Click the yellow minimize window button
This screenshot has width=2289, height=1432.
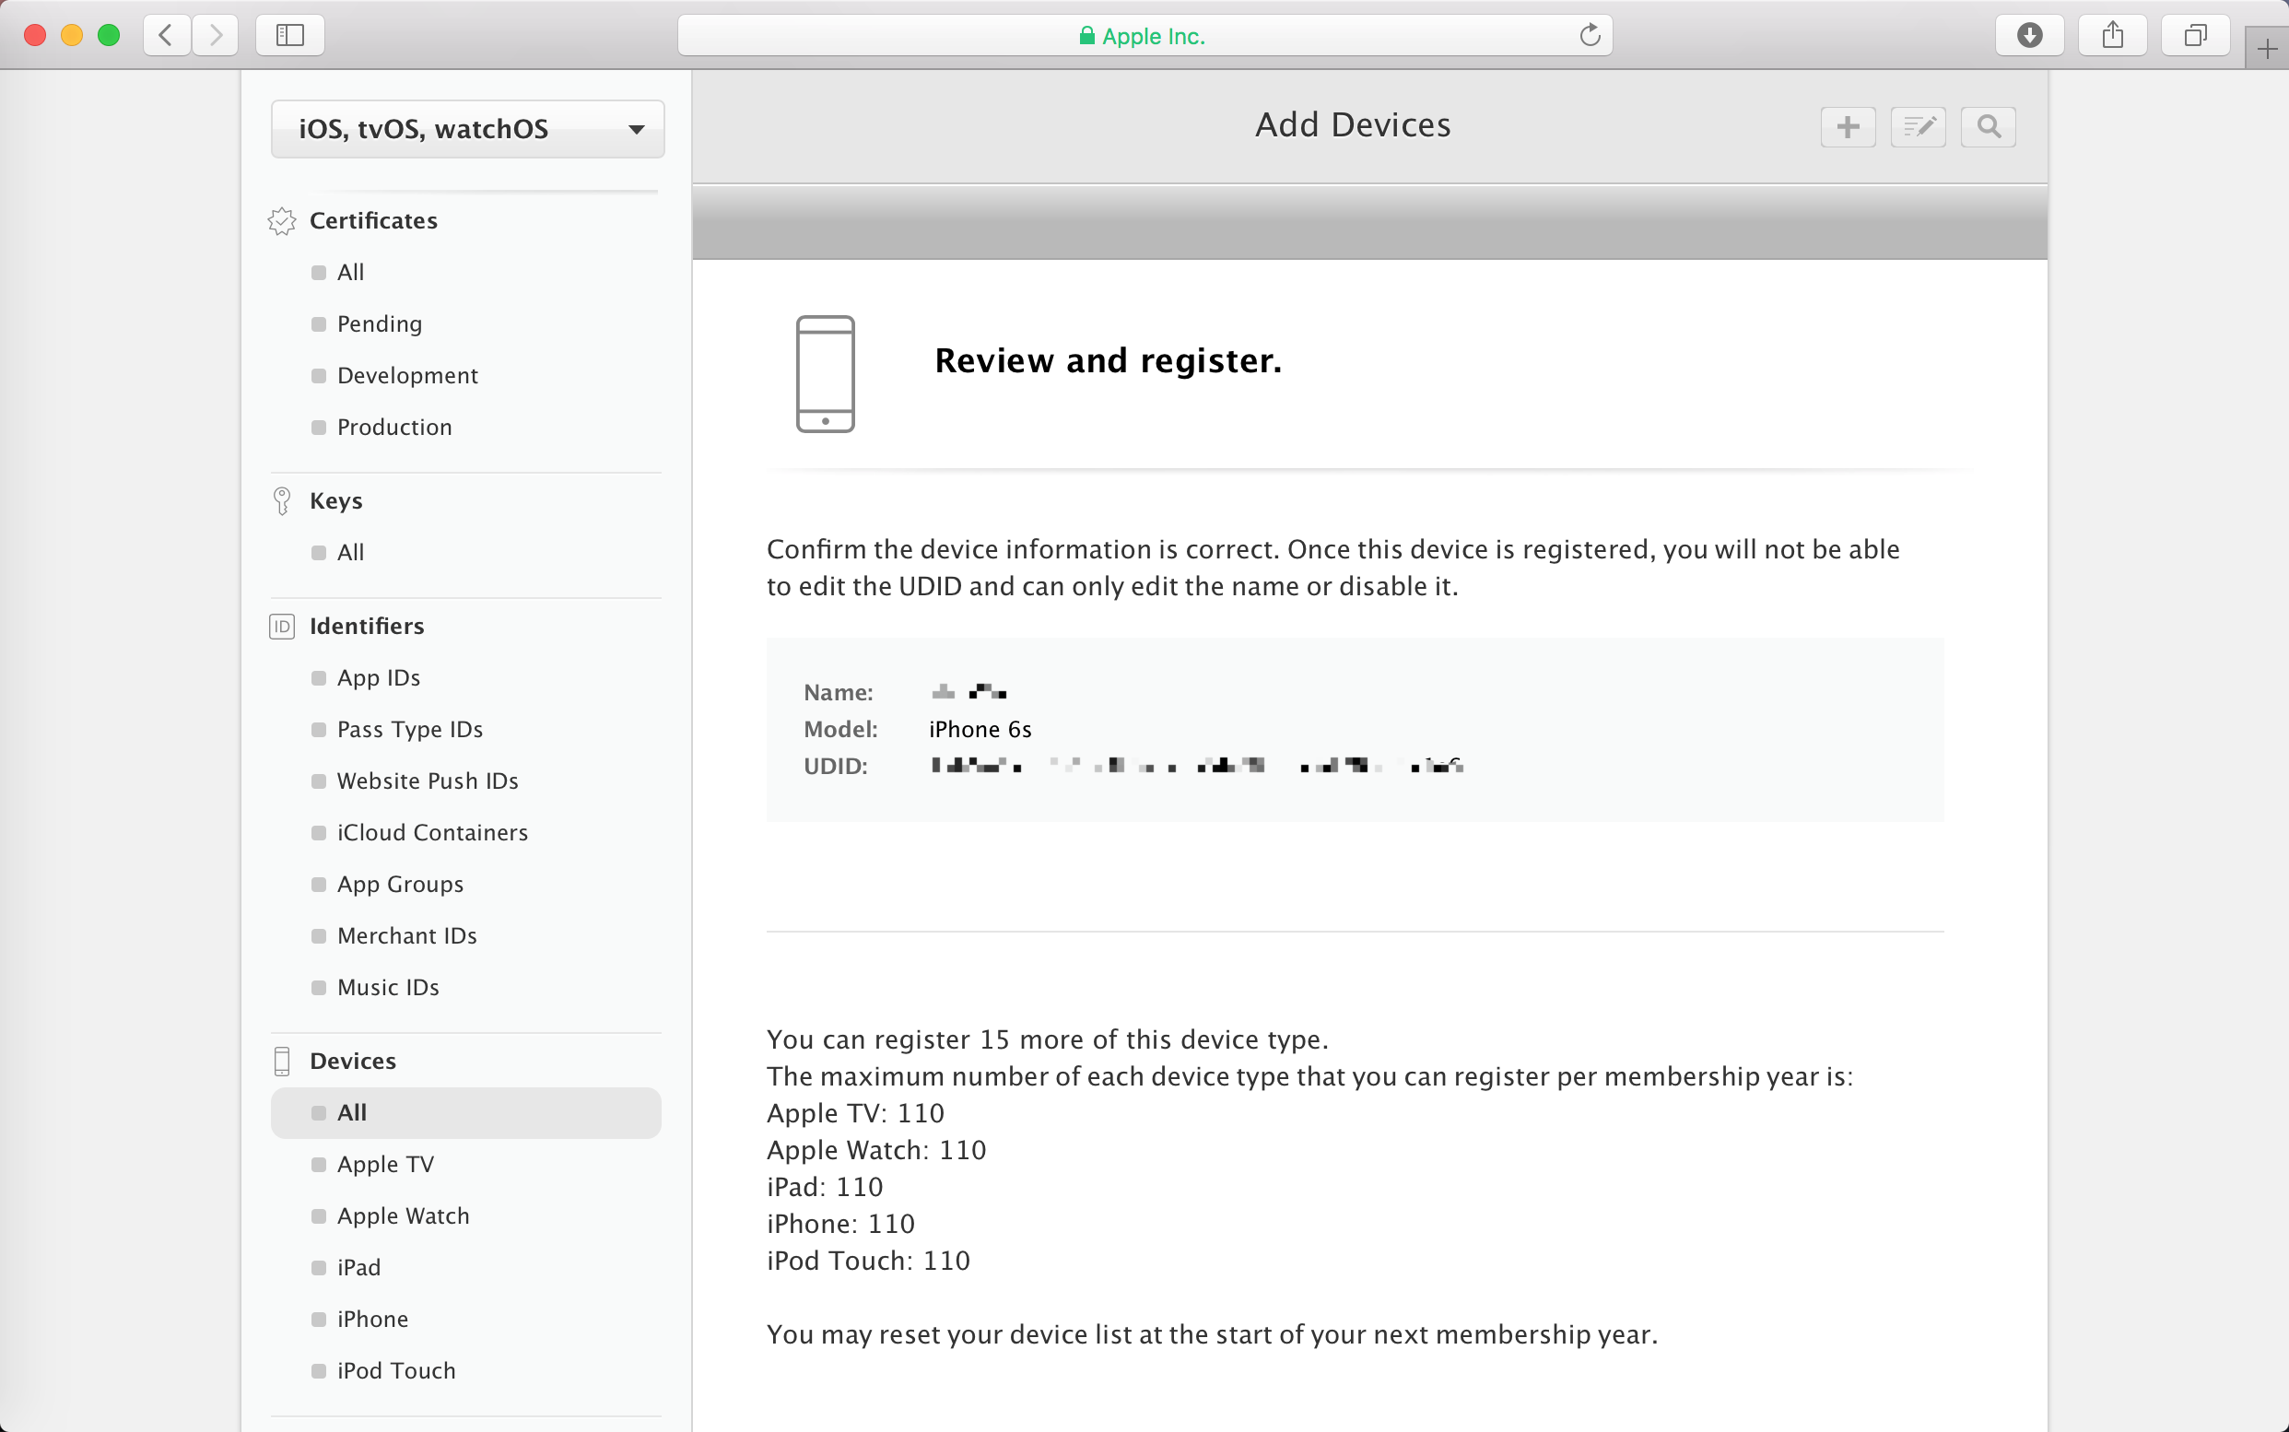click(x=72, y=36)
